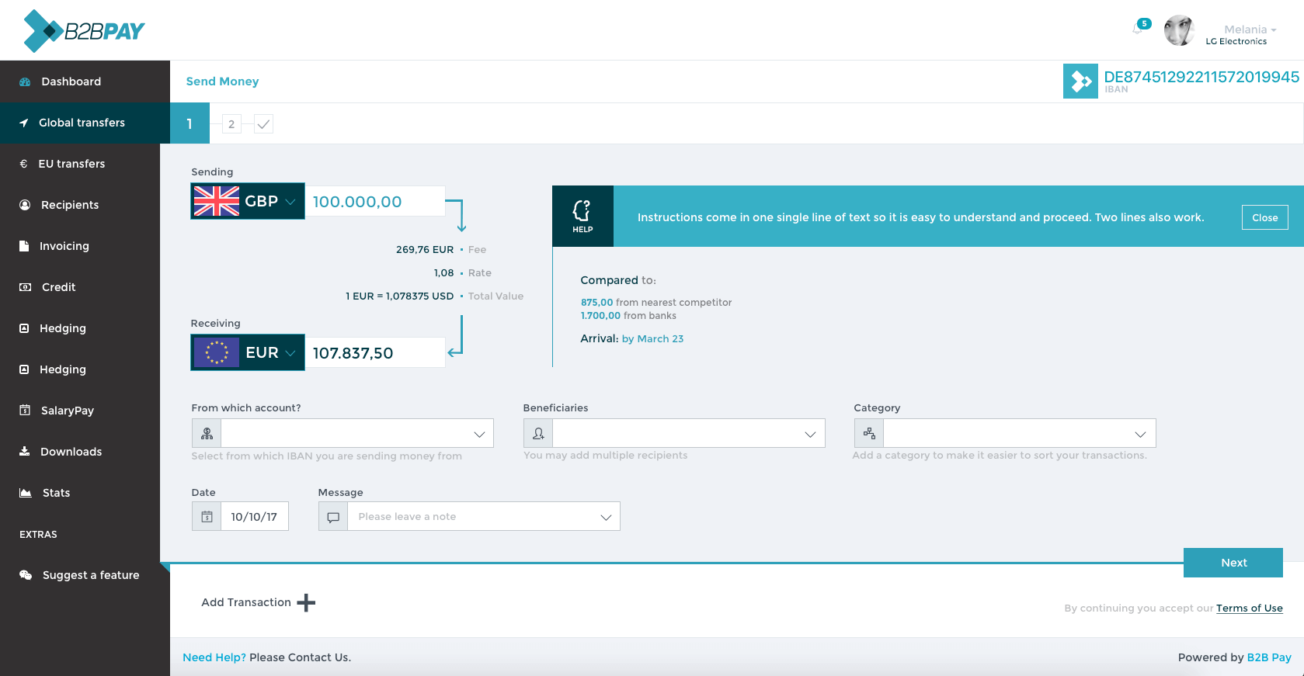Click the beneficiaries person icon
The height and width of the screenshot is (676, 1304).
[x=538, y=433]
